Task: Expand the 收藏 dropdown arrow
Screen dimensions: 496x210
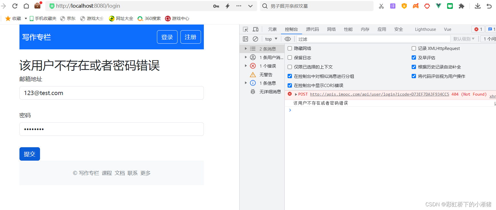Action: (26, 19)
